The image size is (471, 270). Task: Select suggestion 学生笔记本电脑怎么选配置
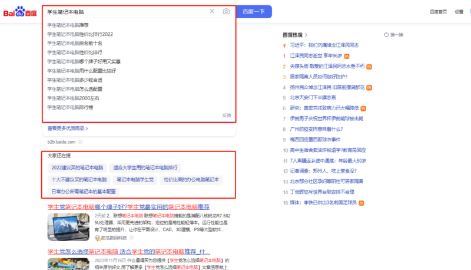pyautogui.click(x=75, y=89)
